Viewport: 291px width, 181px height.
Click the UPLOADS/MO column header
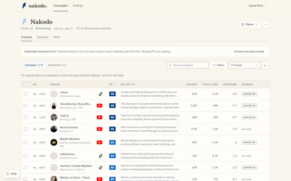230,84
